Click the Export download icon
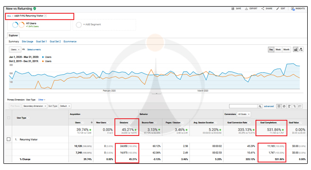This screenshot has width=311, height=170. [x=246, y=8]
